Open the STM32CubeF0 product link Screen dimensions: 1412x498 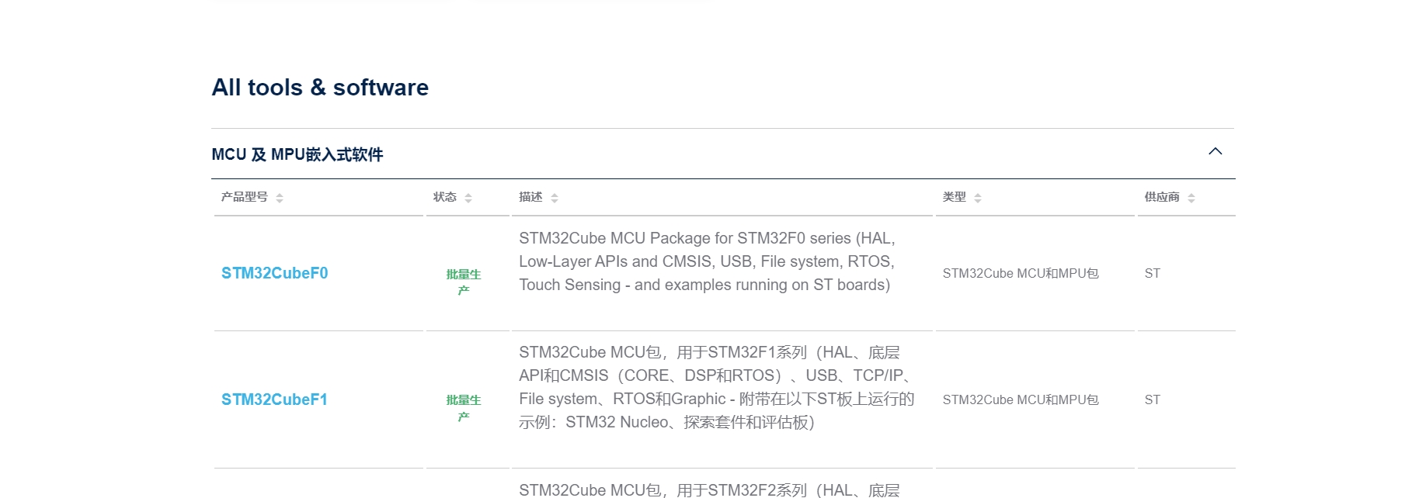[274, 273]
